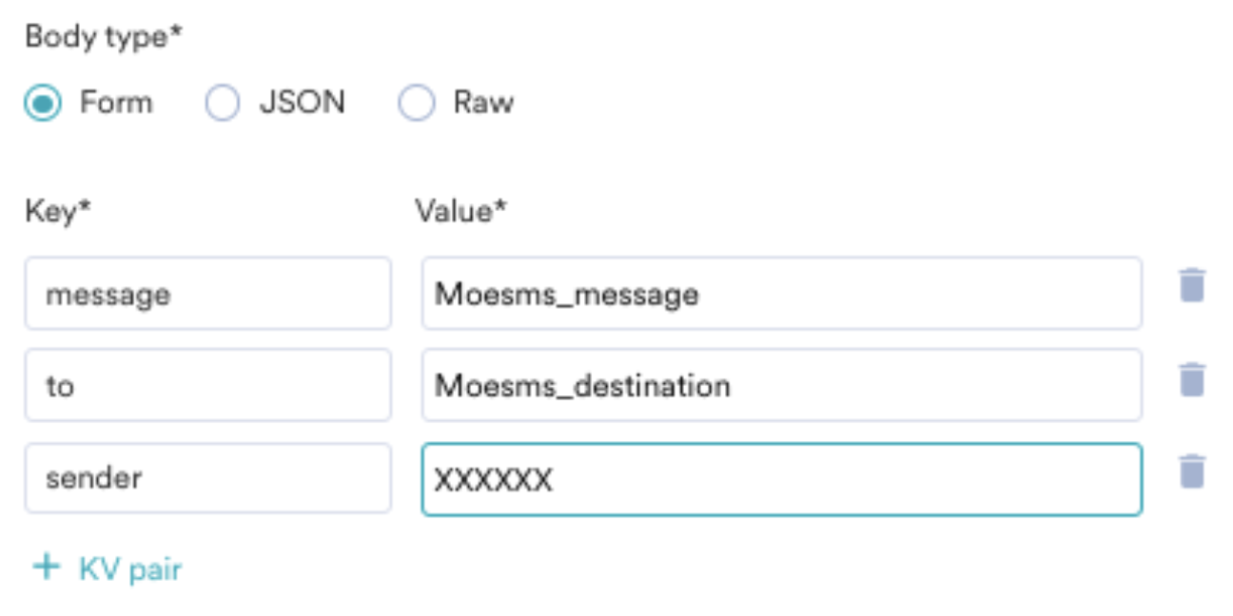This screenshot has height=616, width=1233.
Task: Click the 'Body type*' heading label
Action: [x=104, y=38]
